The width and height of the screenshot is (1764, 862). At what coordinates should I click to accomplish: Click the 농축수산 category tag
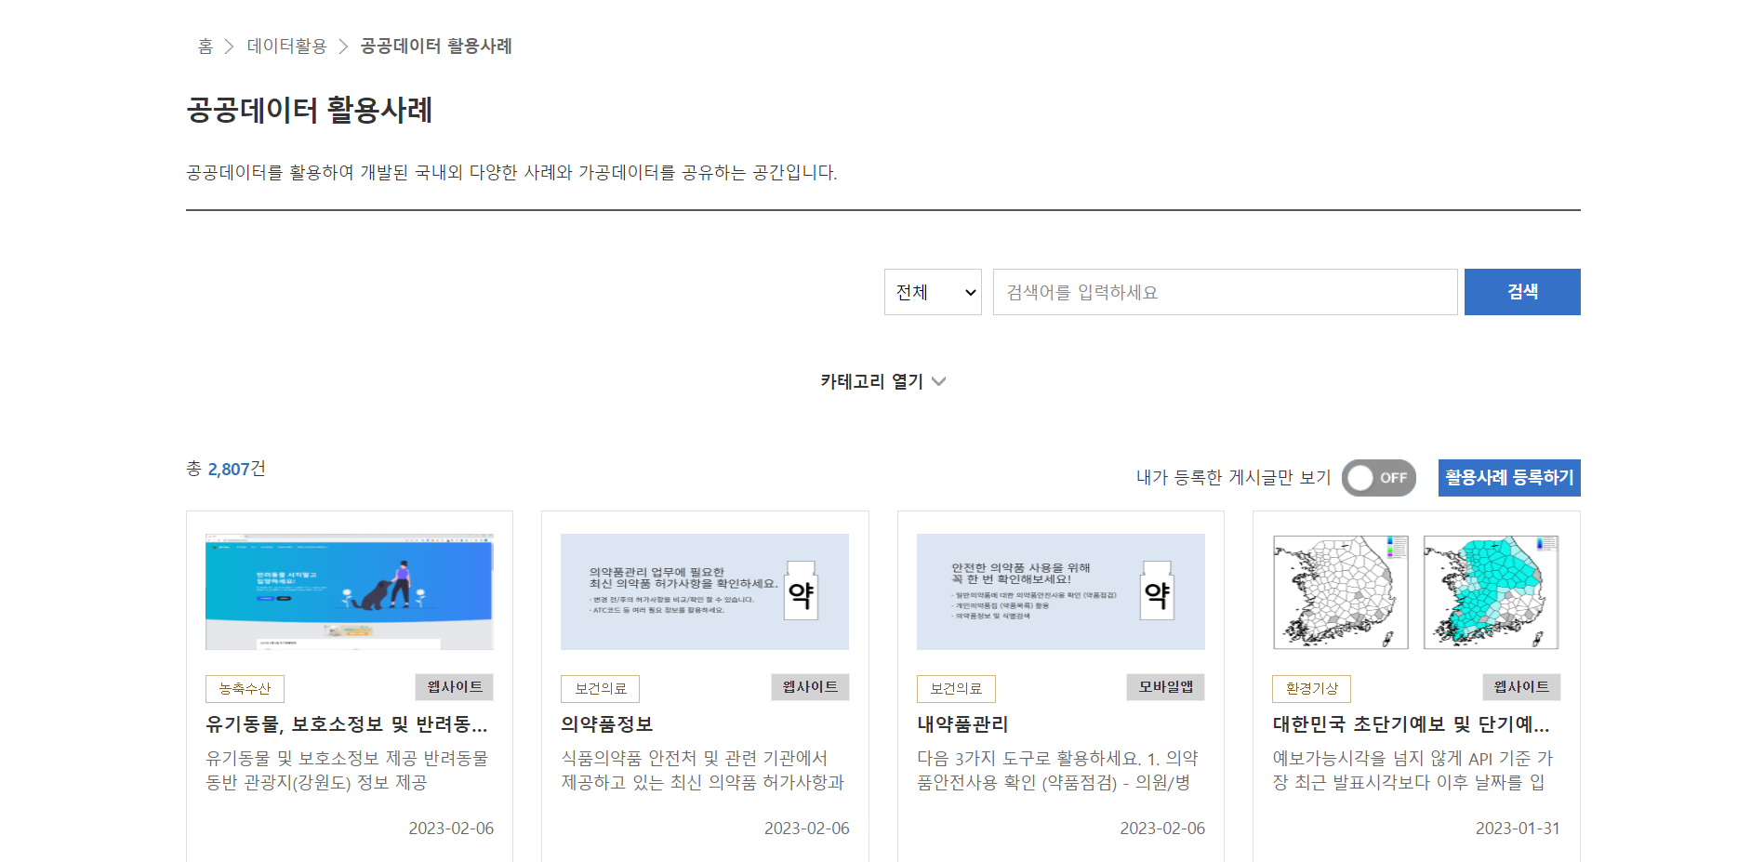click(x=245, y=689)
